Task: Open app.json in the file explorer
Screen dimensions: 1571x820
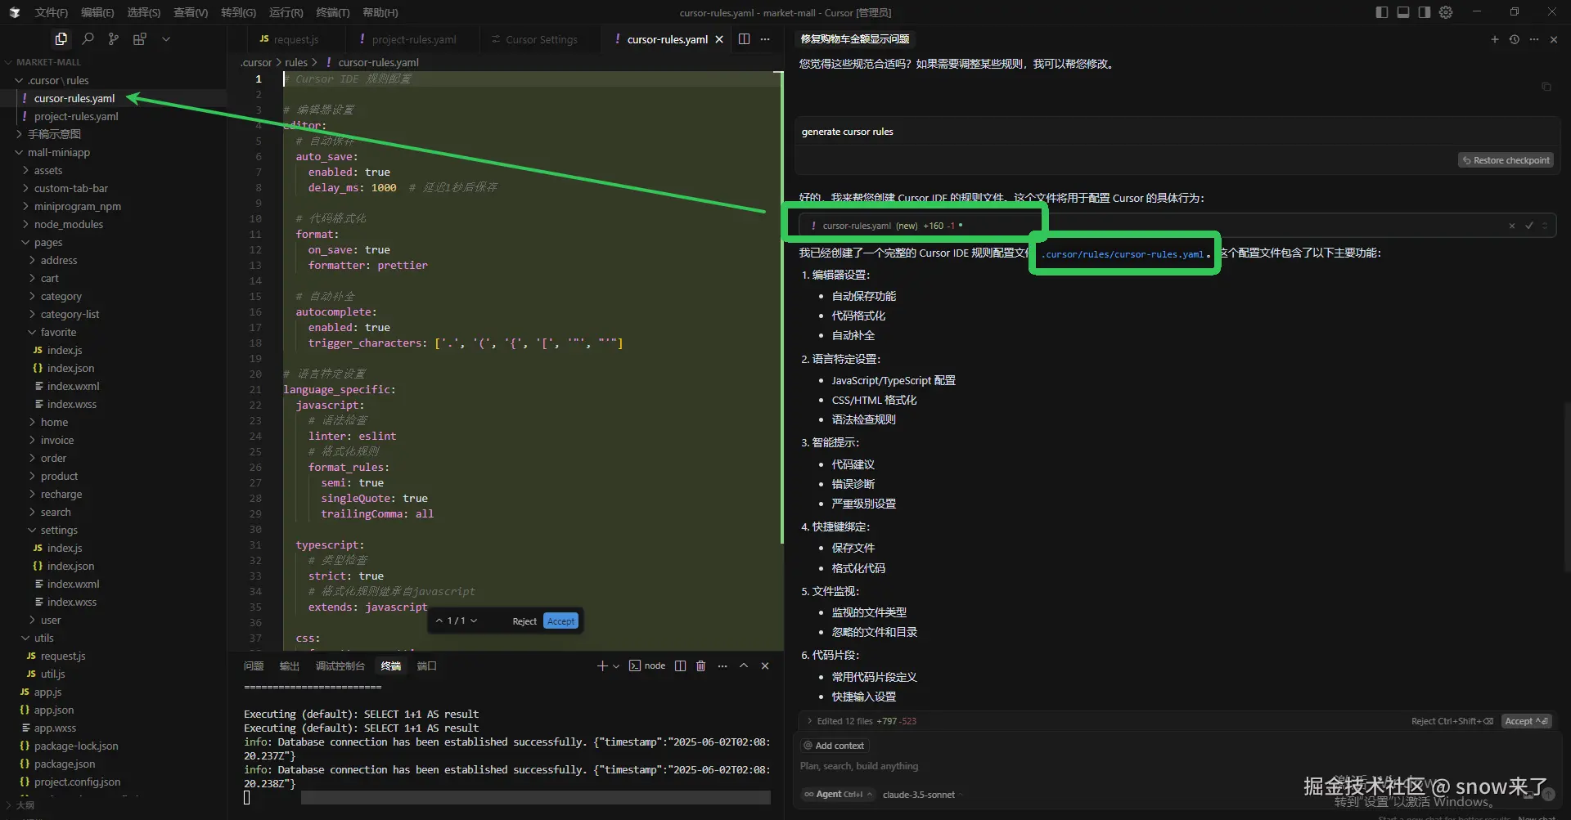Action: pyautogui.click(x=54, y=710)
